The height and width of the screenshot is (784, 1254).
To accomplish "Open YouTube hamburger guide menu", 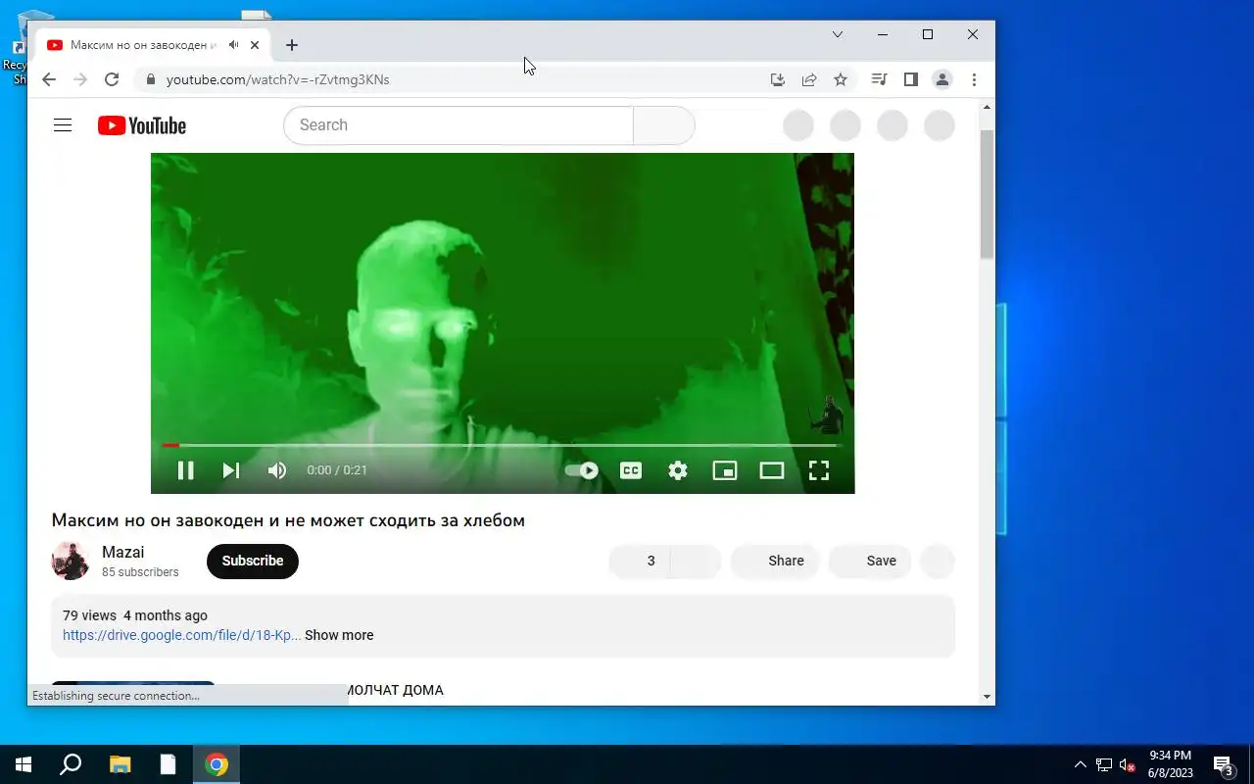I will point(63,125).
